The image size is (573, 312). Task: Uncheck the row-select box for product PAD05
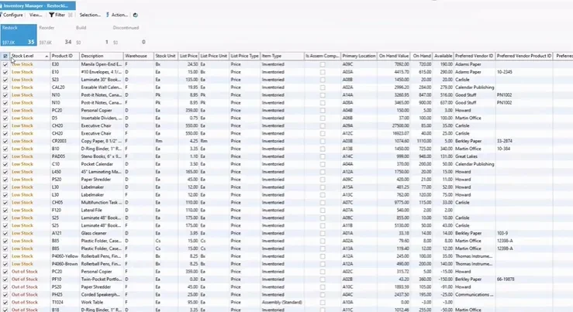(x=5, y=156)
